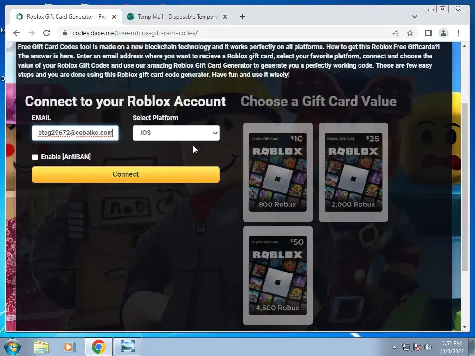
Task: Switch to the Temp Mail tab
Action: tap(177, 17)
